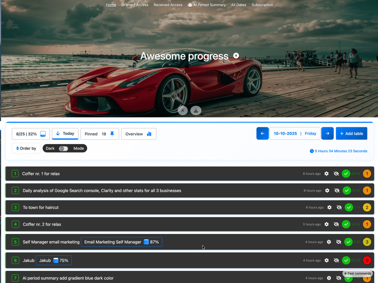Open the 8/25 | 32% progress summary
378x283 pixels.
[31, 134]
